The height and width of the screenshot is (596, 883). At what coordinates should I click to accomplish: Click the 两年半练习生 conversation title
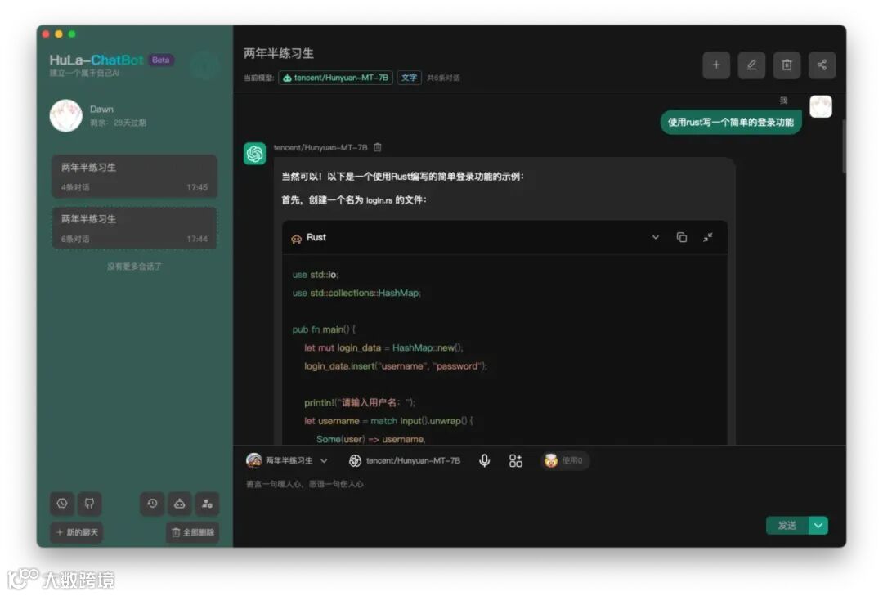[x=279, y=53]
